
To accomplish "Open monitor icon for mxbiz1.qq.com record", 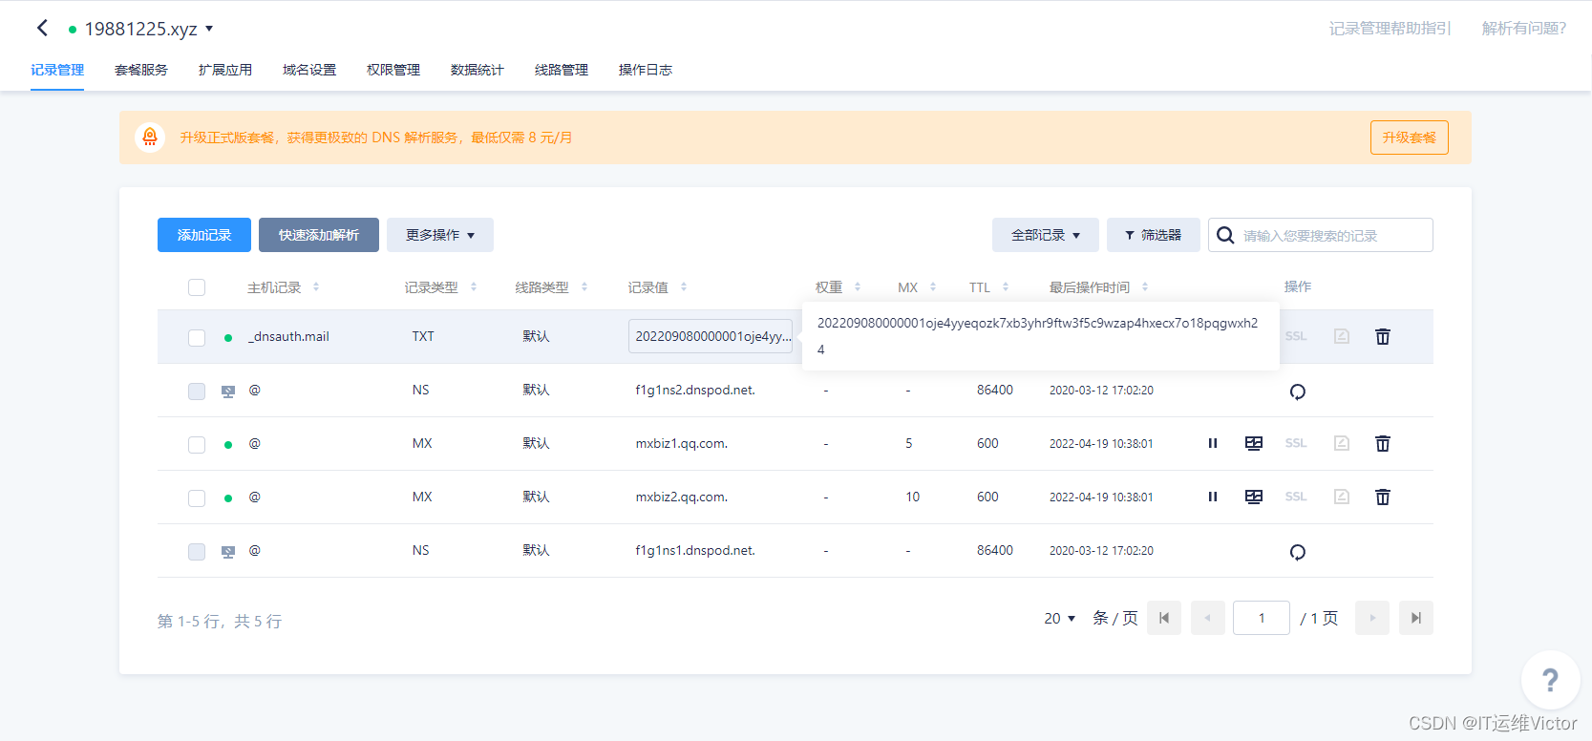I will click(1254, 443).
